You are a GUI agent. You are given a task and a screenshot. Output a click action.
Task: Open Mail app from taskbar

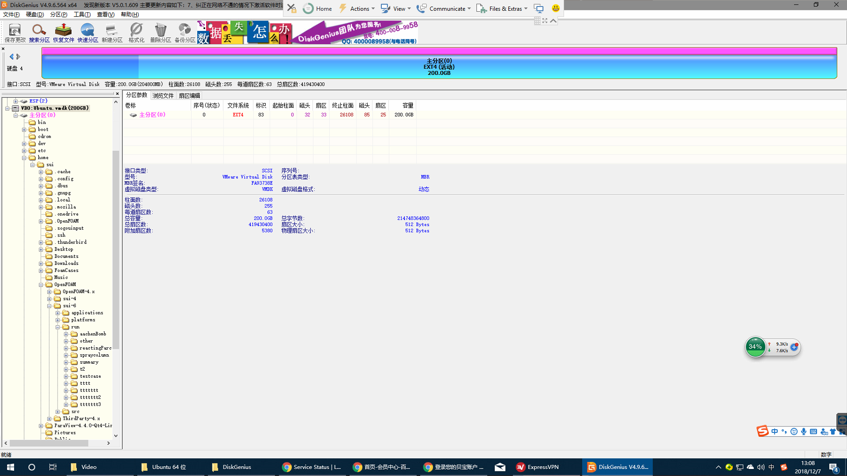point(500,467)
